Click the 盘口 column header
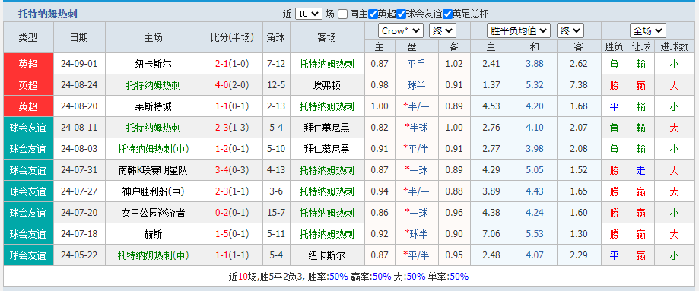 coord(416,46)
